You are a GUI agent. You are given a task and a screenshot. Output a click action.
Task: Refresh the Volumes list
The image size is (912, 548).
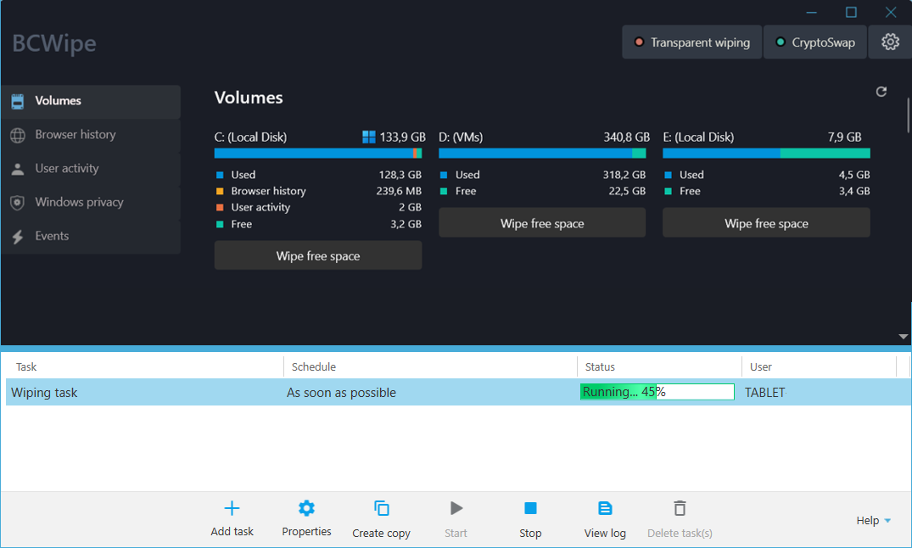[x=881, y=92]
